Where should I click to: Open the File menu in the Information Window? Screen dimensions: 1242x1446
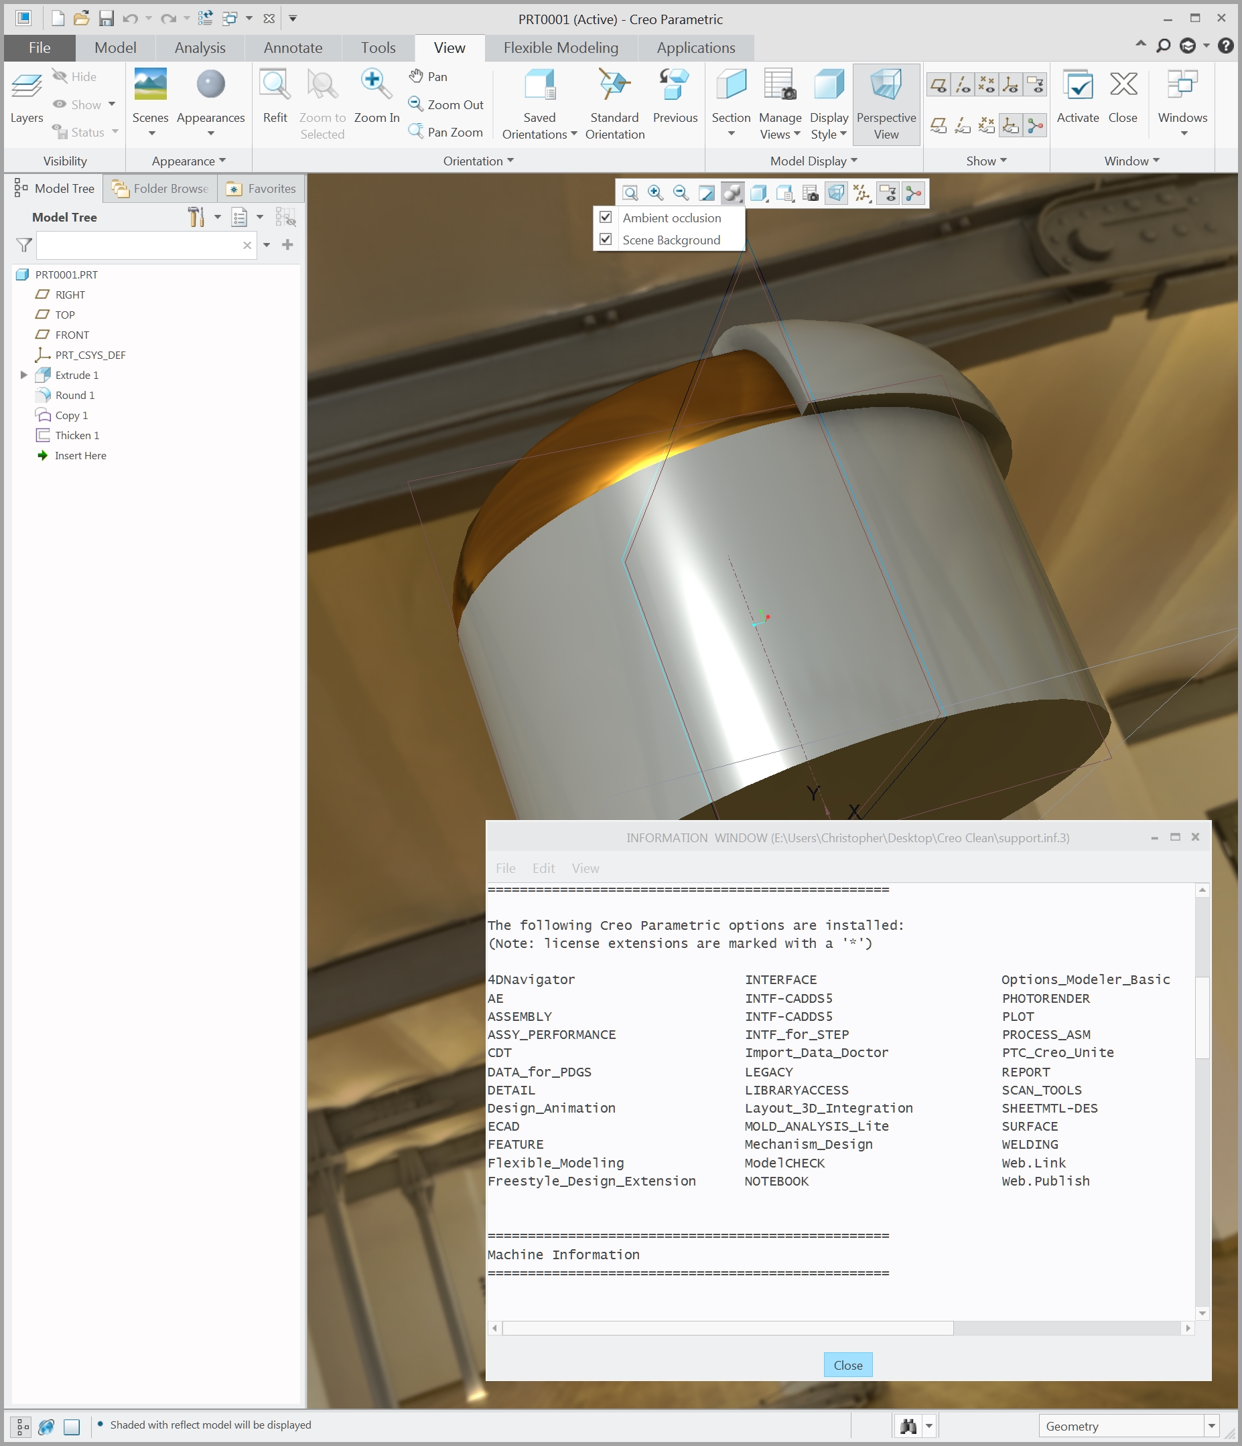pos(505,868)
